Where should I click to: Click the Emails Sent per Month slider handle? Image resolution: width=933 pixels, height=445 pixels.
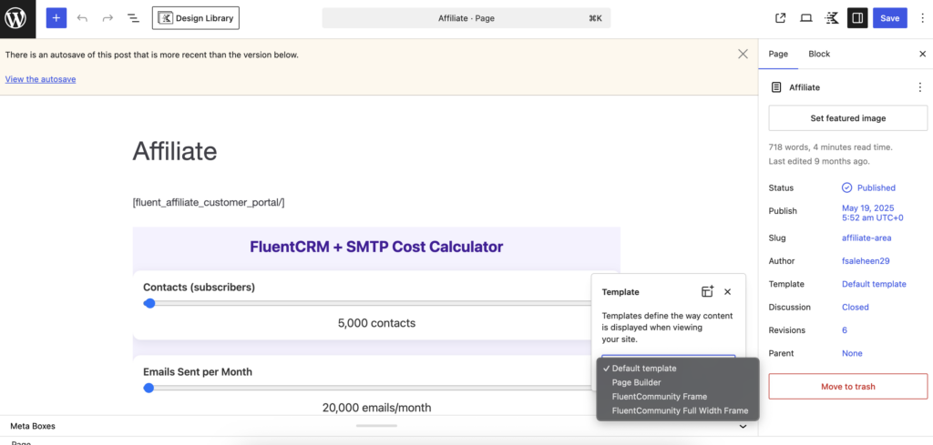(149, 388)
